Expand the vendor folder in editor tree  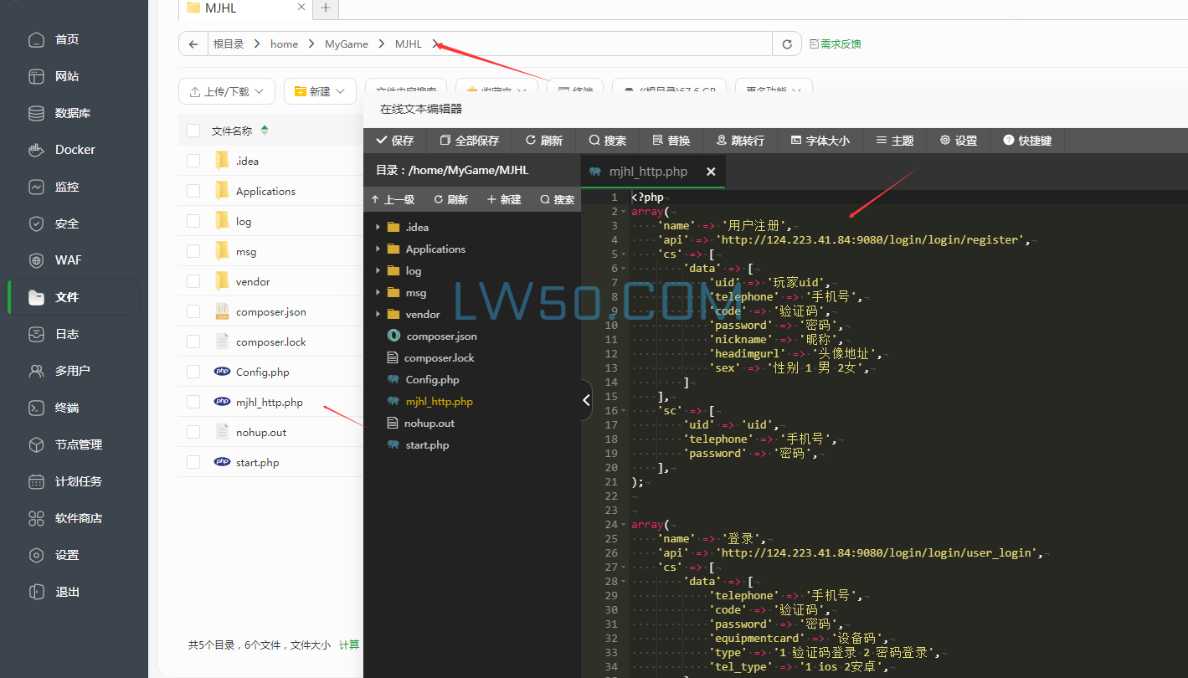point(378,315)
